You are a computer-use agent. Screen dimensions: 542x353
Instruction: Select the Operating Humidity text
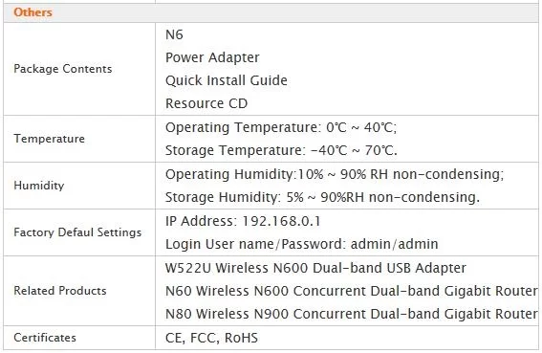[335, 174]
